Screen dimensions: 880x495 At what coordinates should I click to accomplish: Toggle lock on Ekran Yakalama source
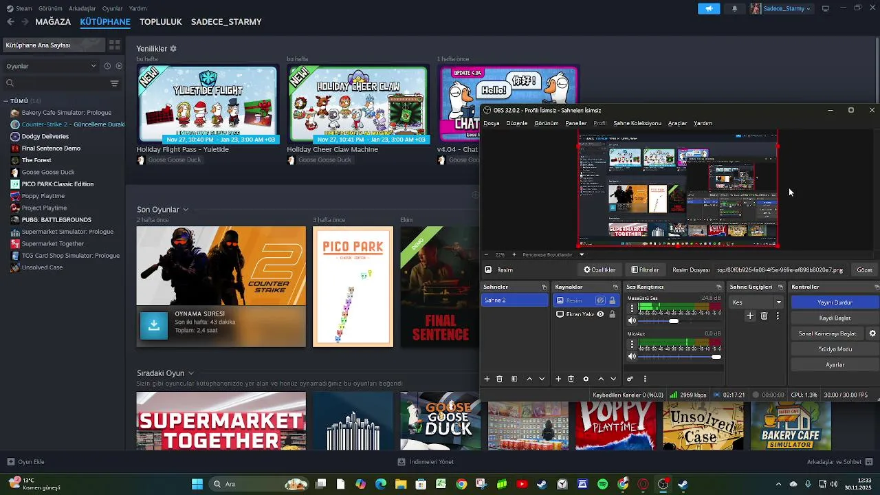pyautogui.click(x=612, y=314)
